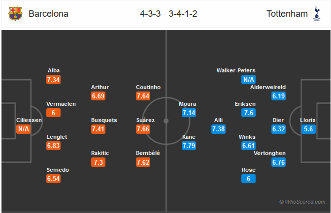The height and width of the screenshot is (213, 331).
Task: Select the Alderweireld player name
Action: tap(268, 87)
